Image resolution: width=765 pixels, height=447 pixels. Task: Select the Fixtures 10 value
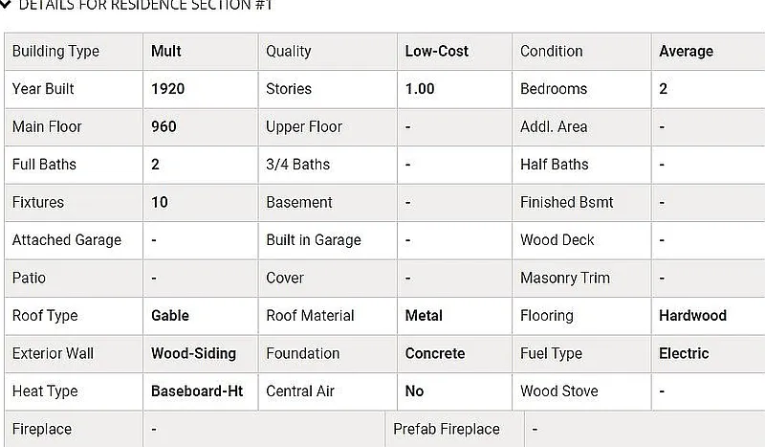point(160,202)
